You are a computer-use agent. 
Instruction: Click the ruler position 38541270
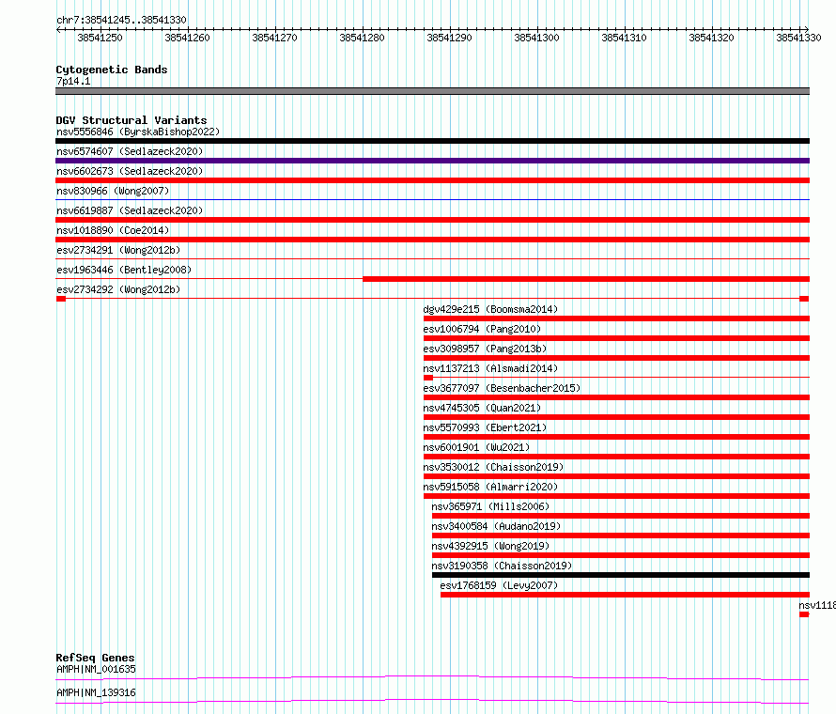pyautogui.click(x=274, y=38)
